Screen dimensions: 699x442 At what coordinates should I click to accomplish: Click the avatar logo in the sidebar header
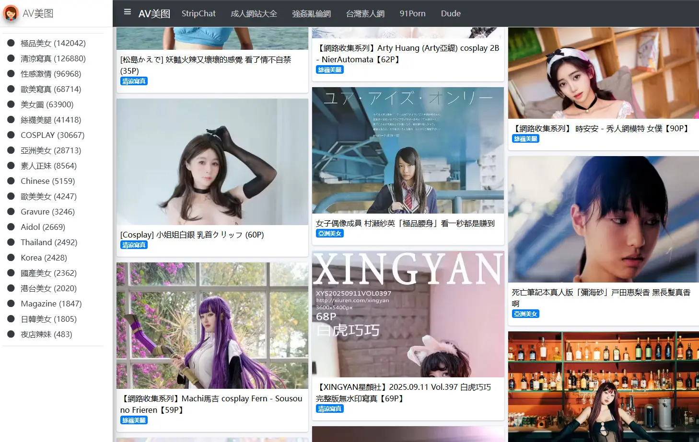tap(11, 13)
